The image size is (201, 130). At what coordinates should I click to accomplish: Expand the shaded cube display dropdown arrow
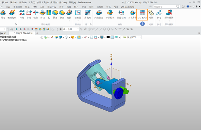tap(63, 38)
